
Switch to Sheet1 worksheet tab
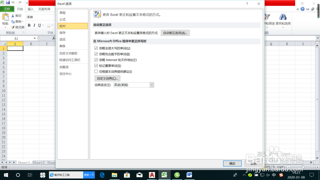click(24, 162)
